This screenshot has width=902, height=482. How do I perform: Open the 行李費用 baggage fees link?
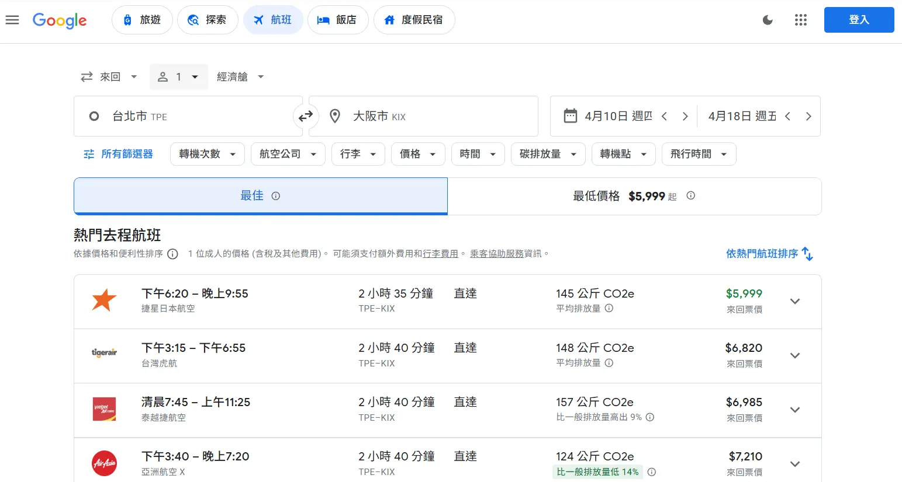[440, 254]
